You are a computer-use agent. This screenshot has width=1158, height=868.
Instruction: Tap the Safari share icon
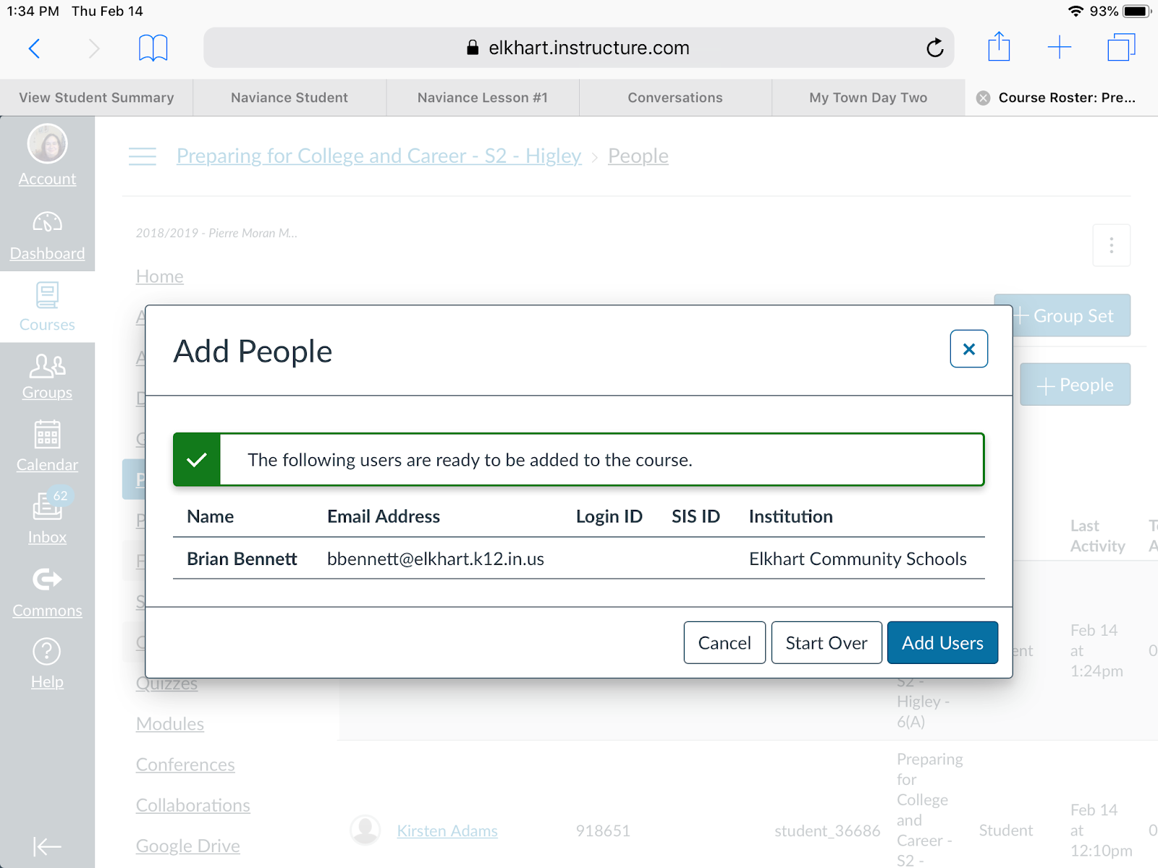(999, 47)
